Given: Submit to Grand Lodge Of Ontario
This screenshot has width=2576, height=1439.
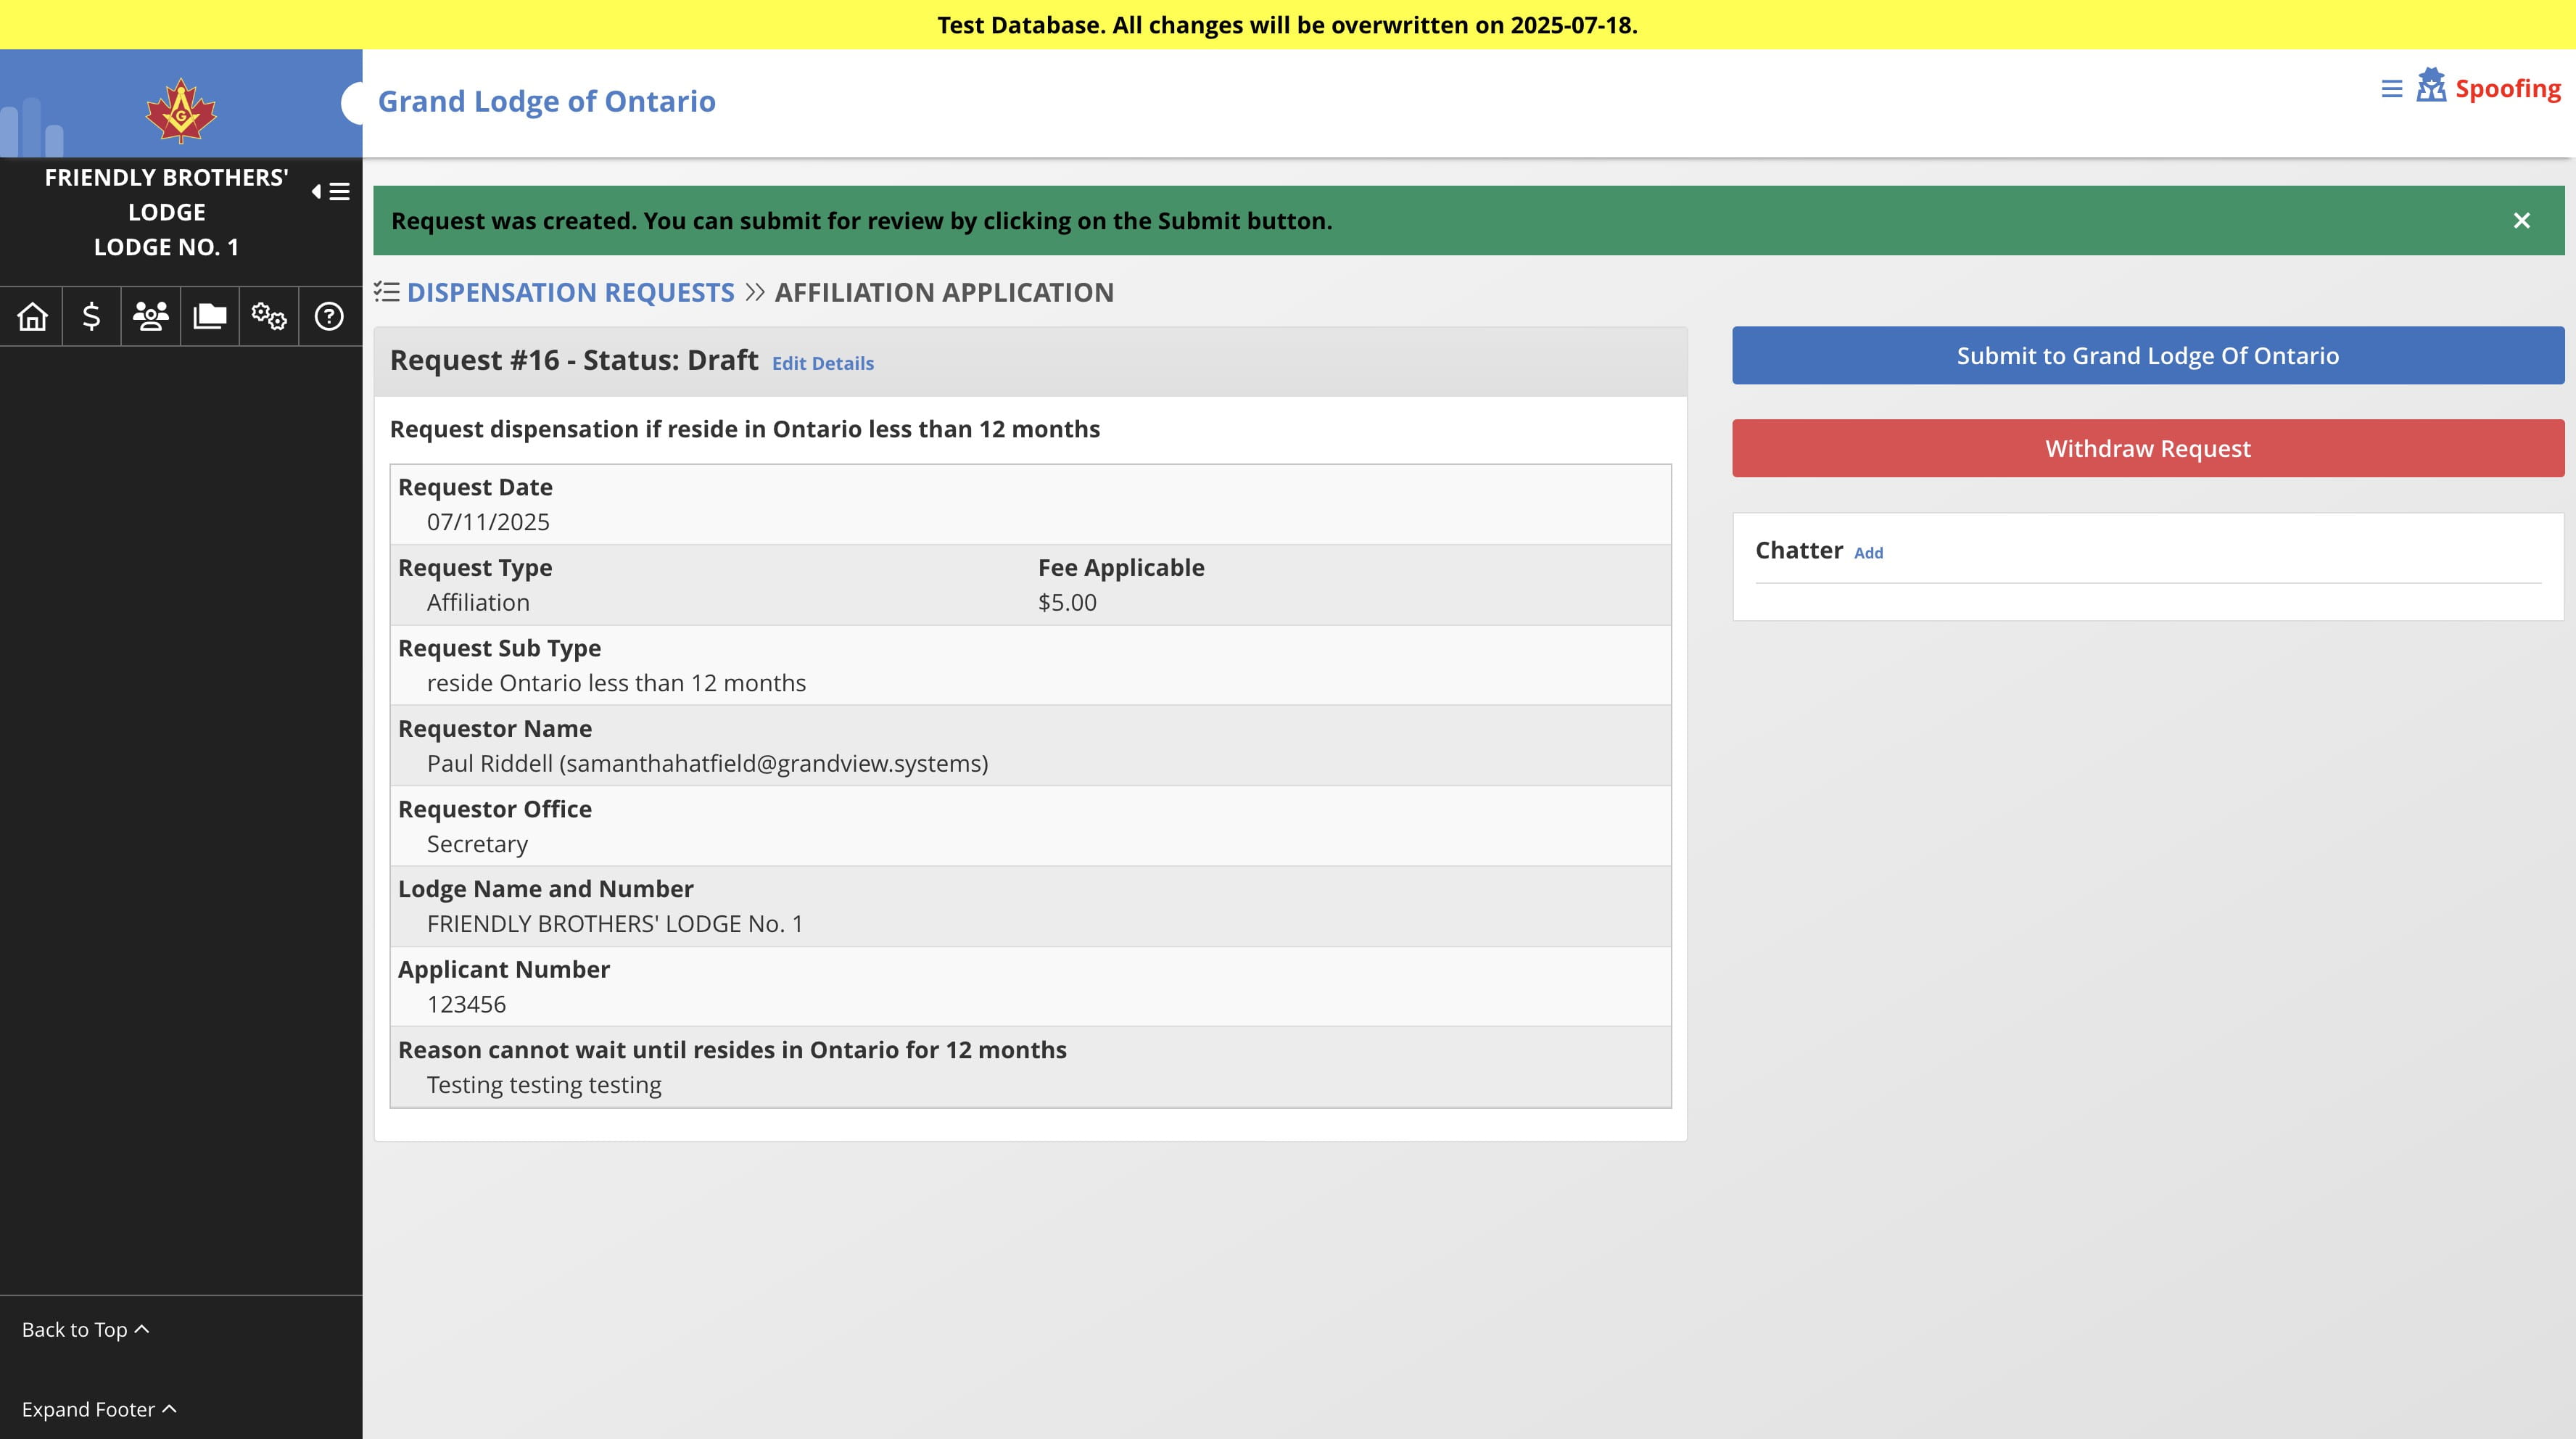Looking at the screenshot, I should point(2147,356).
